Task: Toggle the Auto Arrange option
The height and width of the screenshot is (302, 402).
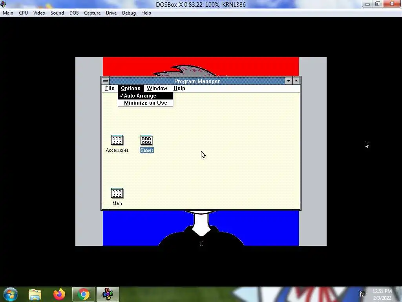Action: [x=145, y=96]
